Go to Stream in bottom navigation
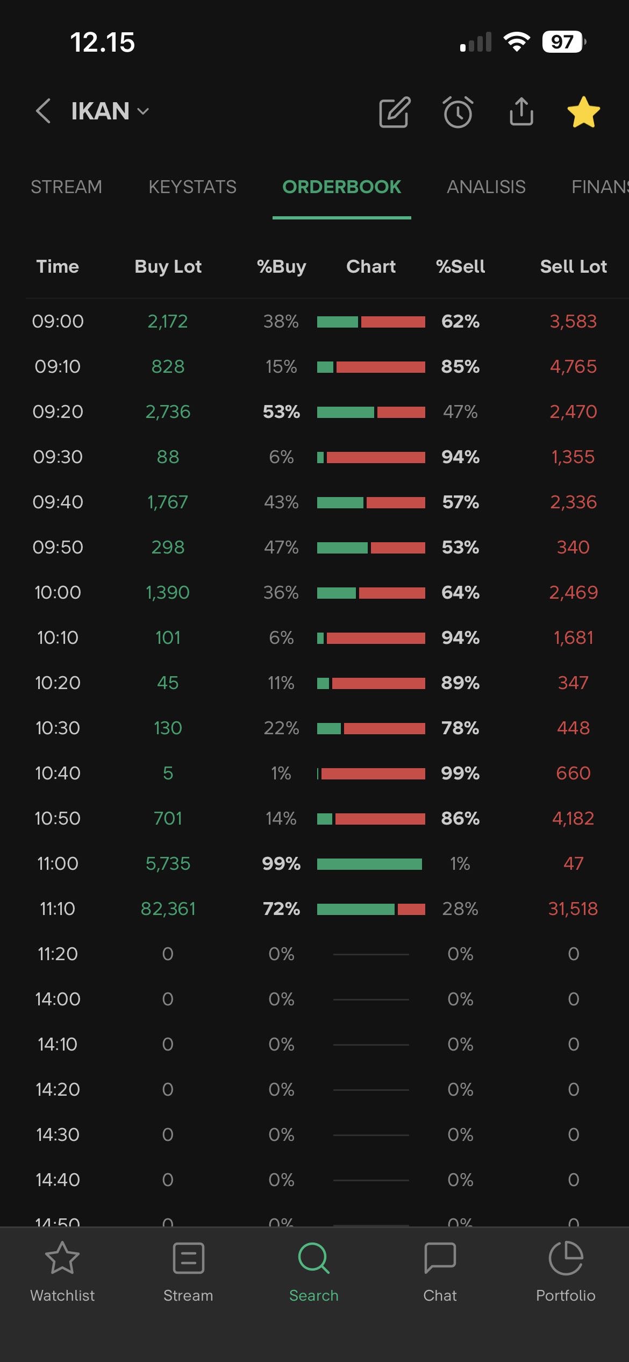The height and width of the screenshot is (1362, 629). click(188, 1272)
